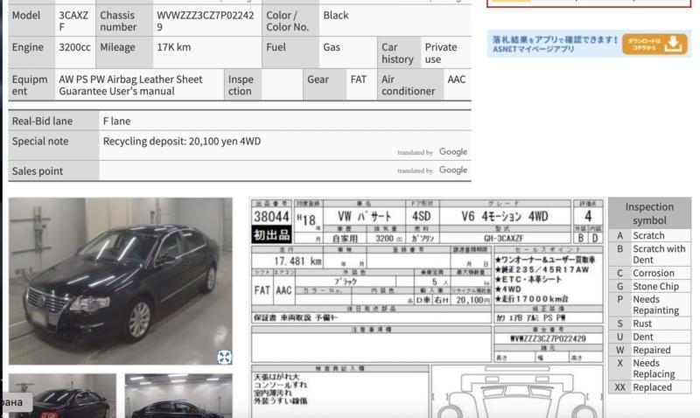
Task: Open Google link in Sales point row
Action: pos(452,171)
